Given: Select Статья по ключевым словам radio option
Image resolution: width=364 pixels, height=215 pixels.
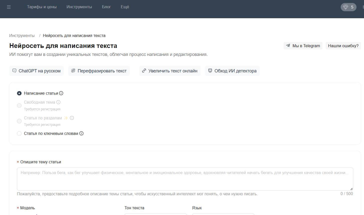Looking at the screenshot, I should click(x=19, y=134).
